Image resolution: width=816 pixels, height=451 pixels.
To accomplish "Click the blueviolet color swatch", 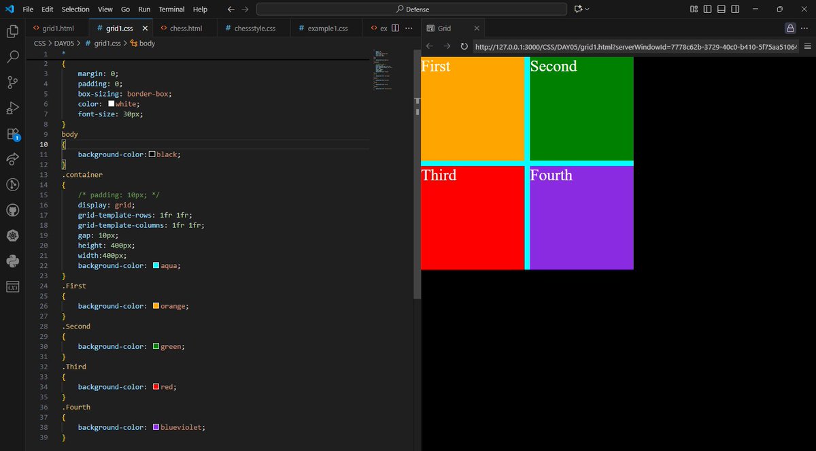I will (x=156, y=427).
